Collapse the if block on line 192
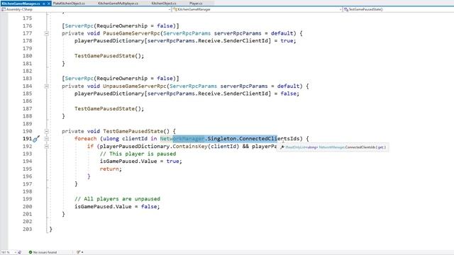The image size is (454, 255). click(x=46, y=147)
